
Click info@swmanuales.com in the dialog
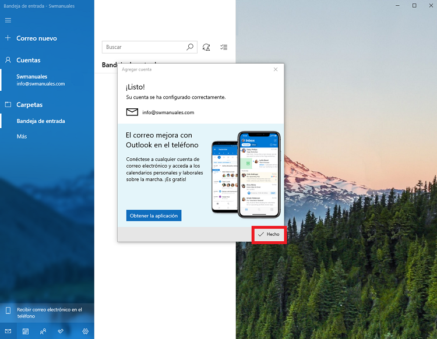click(168, 112)
